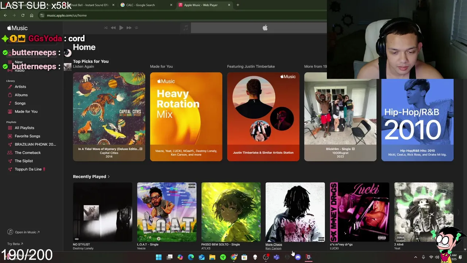Click the Albums icon in sidebar
This screenshot has height=263, width=467.
(10, 95)
